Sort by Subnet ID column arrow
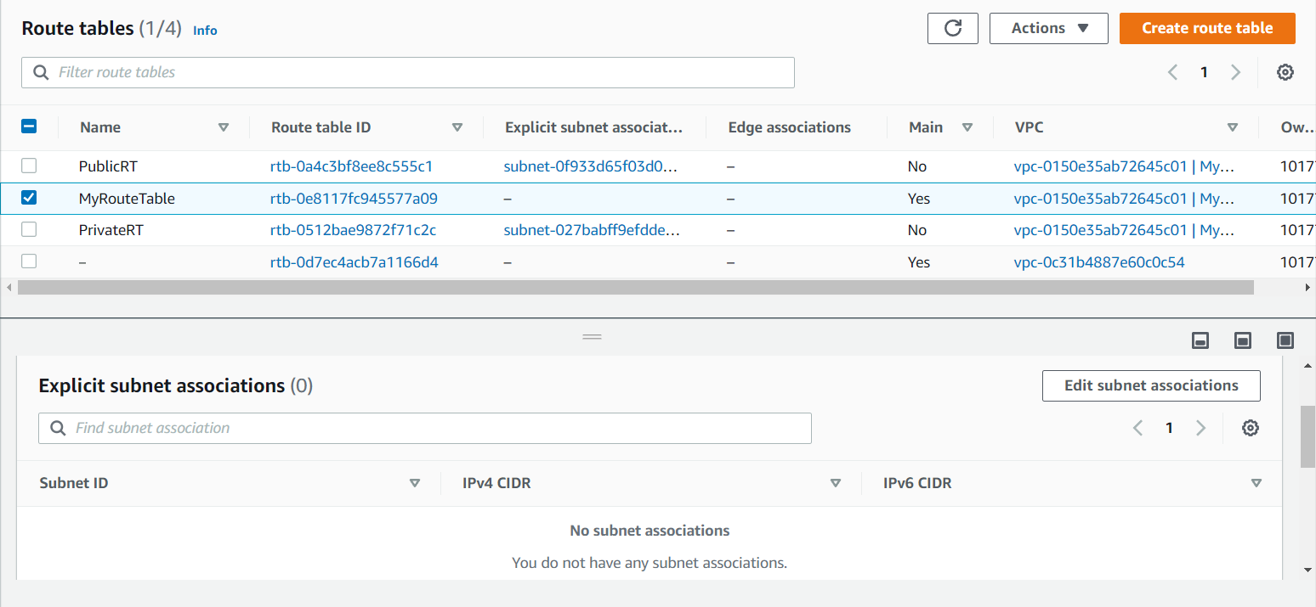The image size is (1316, 607). pos(415,483)
